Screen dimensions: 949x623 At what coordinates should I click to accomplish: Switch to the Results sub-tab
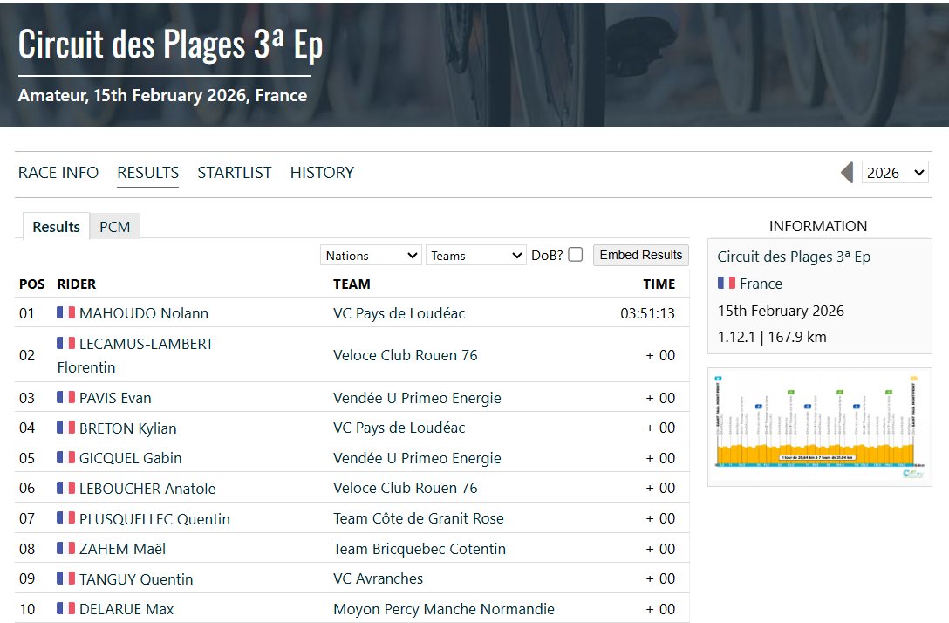(x=57, y=227)
